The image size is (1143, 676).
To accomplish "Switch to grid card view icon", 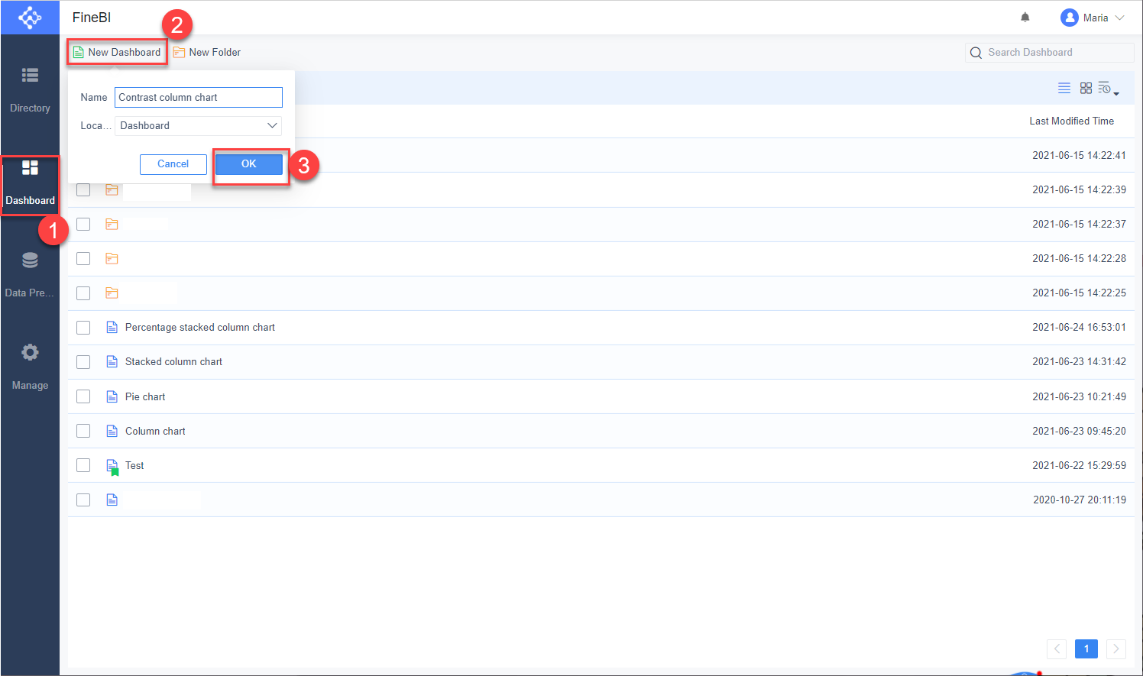I will pos(1086,88).
